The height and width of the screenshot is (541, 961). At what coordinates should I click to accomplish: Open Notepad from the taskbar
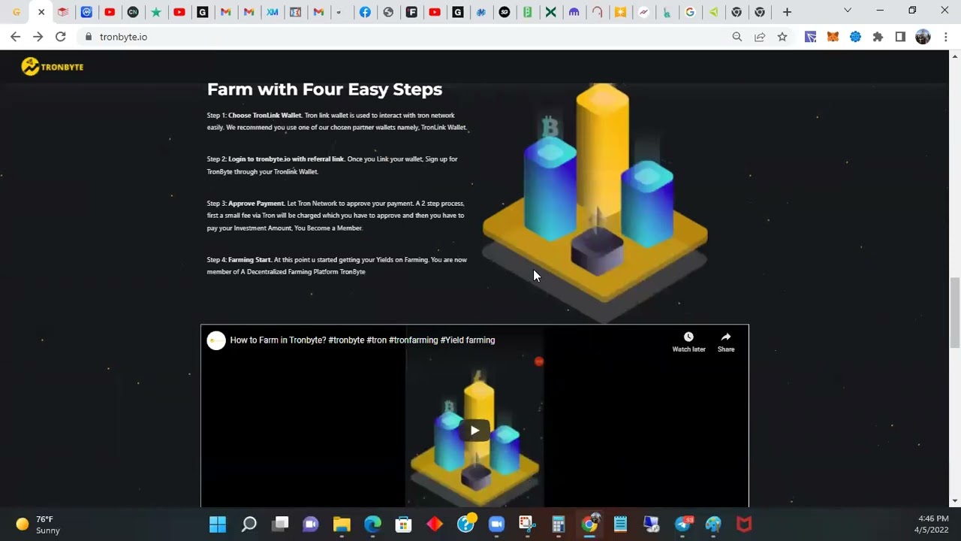coord(620,524)
